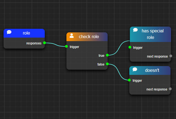
Task: Click the doesn't node's gray next response port
Action: click(170, 89)
